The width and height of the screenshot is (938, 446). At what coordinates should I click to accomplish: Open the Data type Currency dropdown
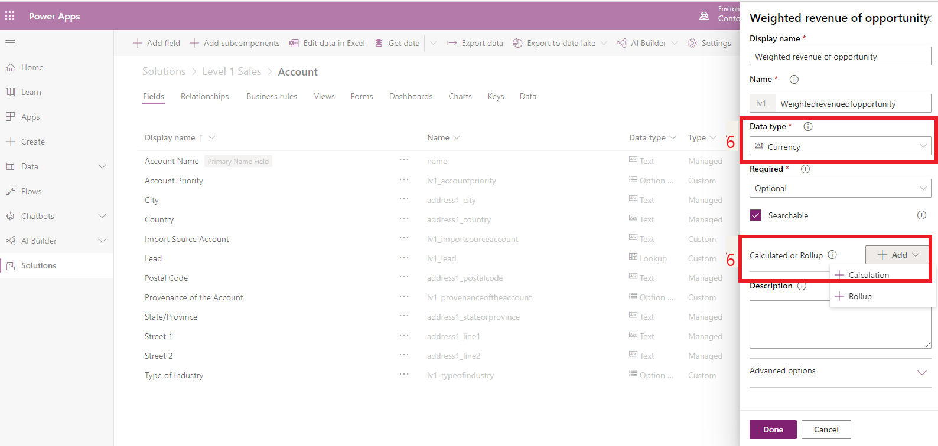click(840, 146)
